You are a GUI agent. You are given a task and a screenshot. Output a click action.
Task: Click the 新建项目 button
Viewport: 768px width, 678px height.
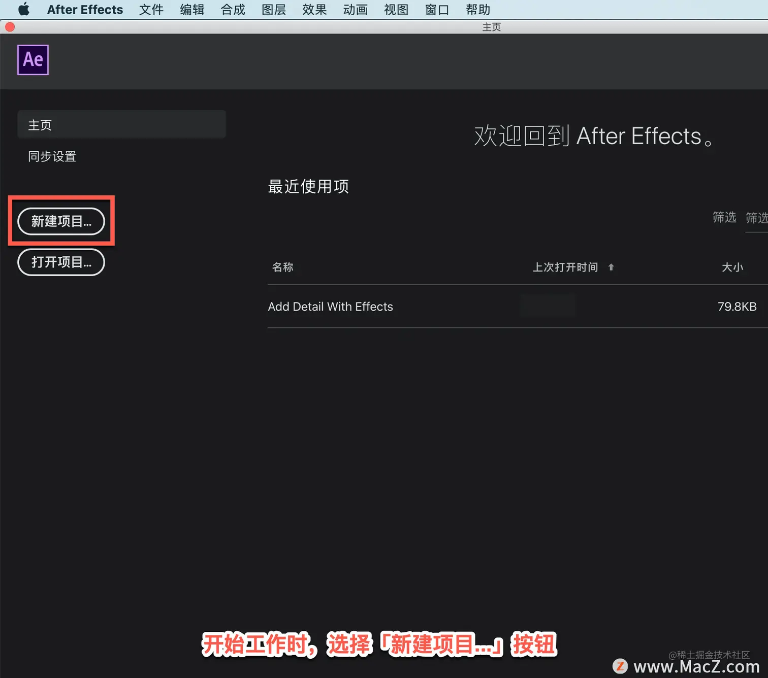[60, 221]
